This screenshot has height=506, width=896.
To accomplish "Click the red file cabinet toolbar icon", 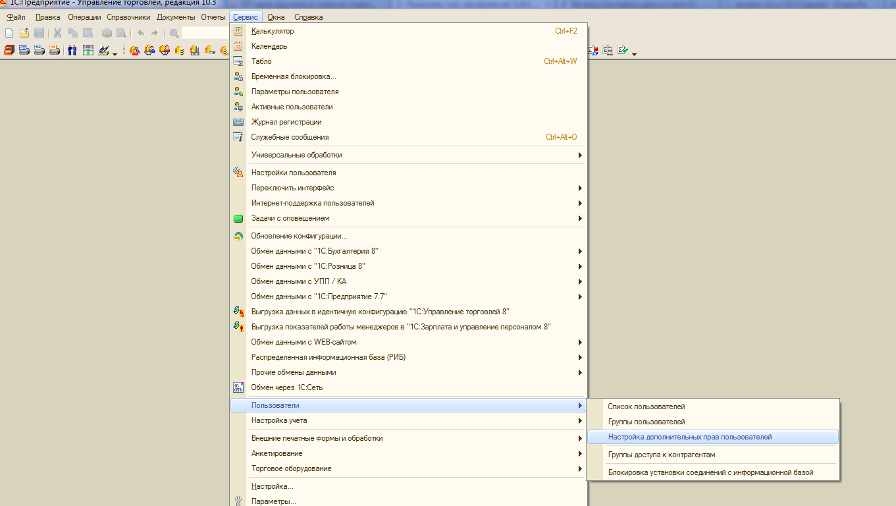I will coord(9,50).
